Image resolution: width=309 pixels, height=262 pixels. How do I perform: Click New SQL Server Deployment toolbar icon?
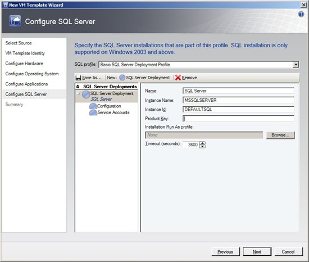point(122,78)
